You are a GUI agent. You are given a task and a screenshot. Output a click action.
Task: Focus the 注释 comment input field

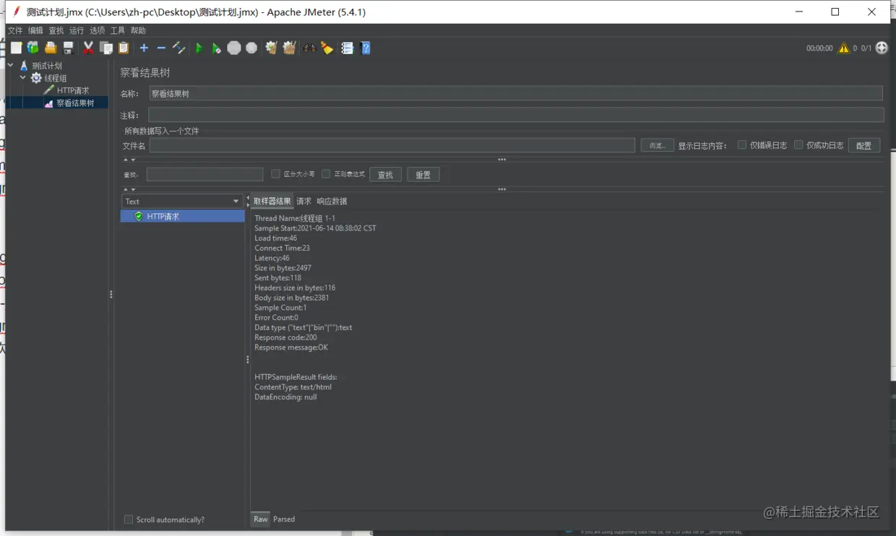click(x=516, y=115)
